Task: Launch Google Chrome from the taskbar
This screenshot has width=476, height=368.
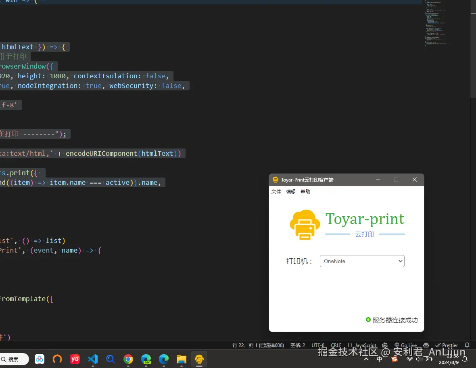Action: 128,359
